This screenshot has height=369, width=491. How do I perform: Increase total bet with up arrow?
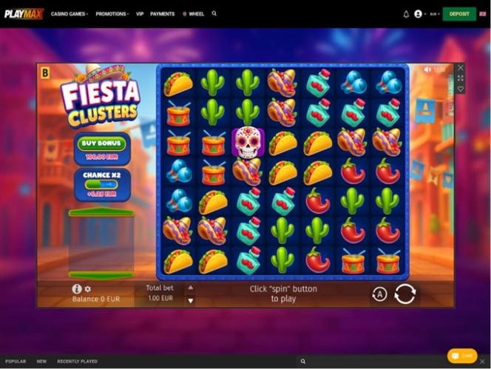(190, 288)
